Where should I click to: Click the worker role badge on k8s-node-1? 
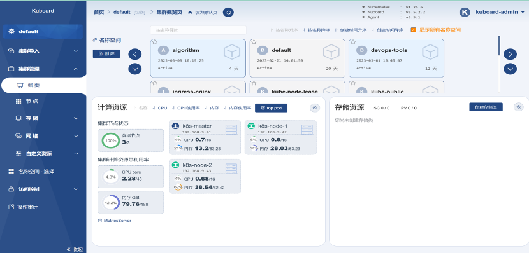point(251,126)
